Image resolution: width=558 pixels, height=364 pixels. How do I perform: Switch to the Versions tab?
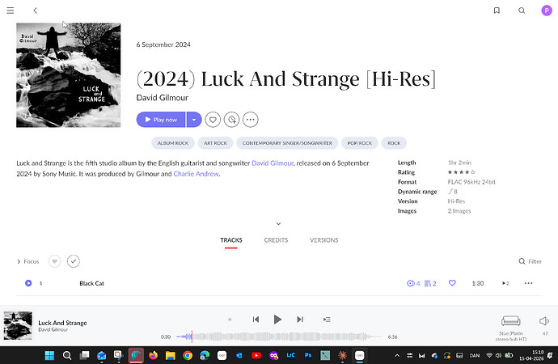[x=323, y=240]
